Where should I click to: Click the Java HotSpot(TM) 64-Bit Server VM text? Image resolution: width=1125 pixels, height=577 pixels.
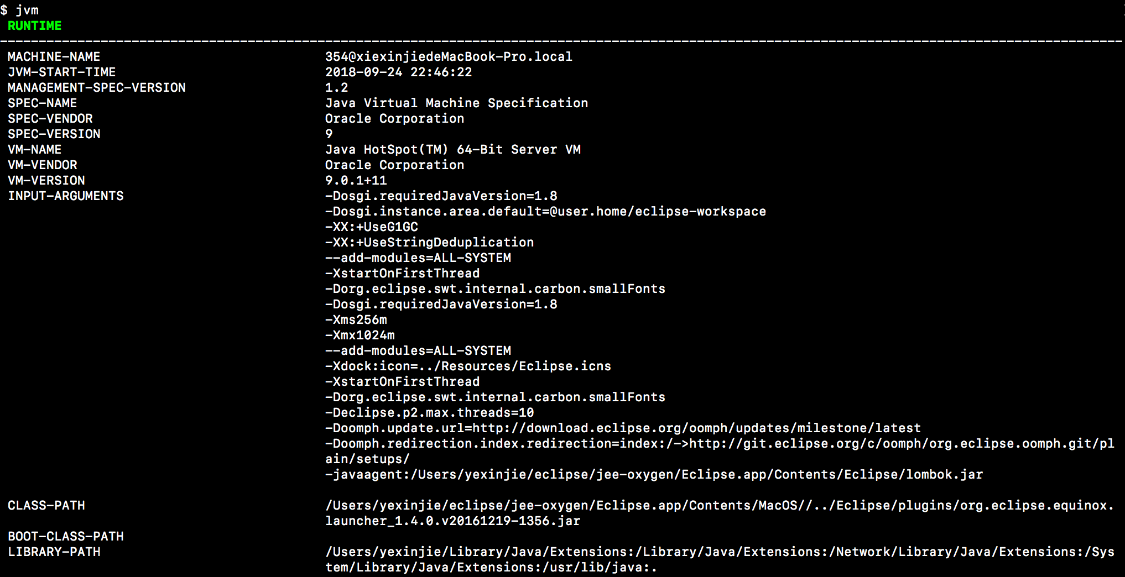click(452, 149)
